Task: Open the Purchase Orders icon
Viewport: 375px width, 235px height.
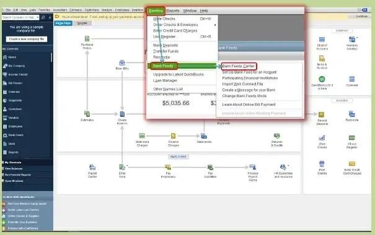Action: 87,38
